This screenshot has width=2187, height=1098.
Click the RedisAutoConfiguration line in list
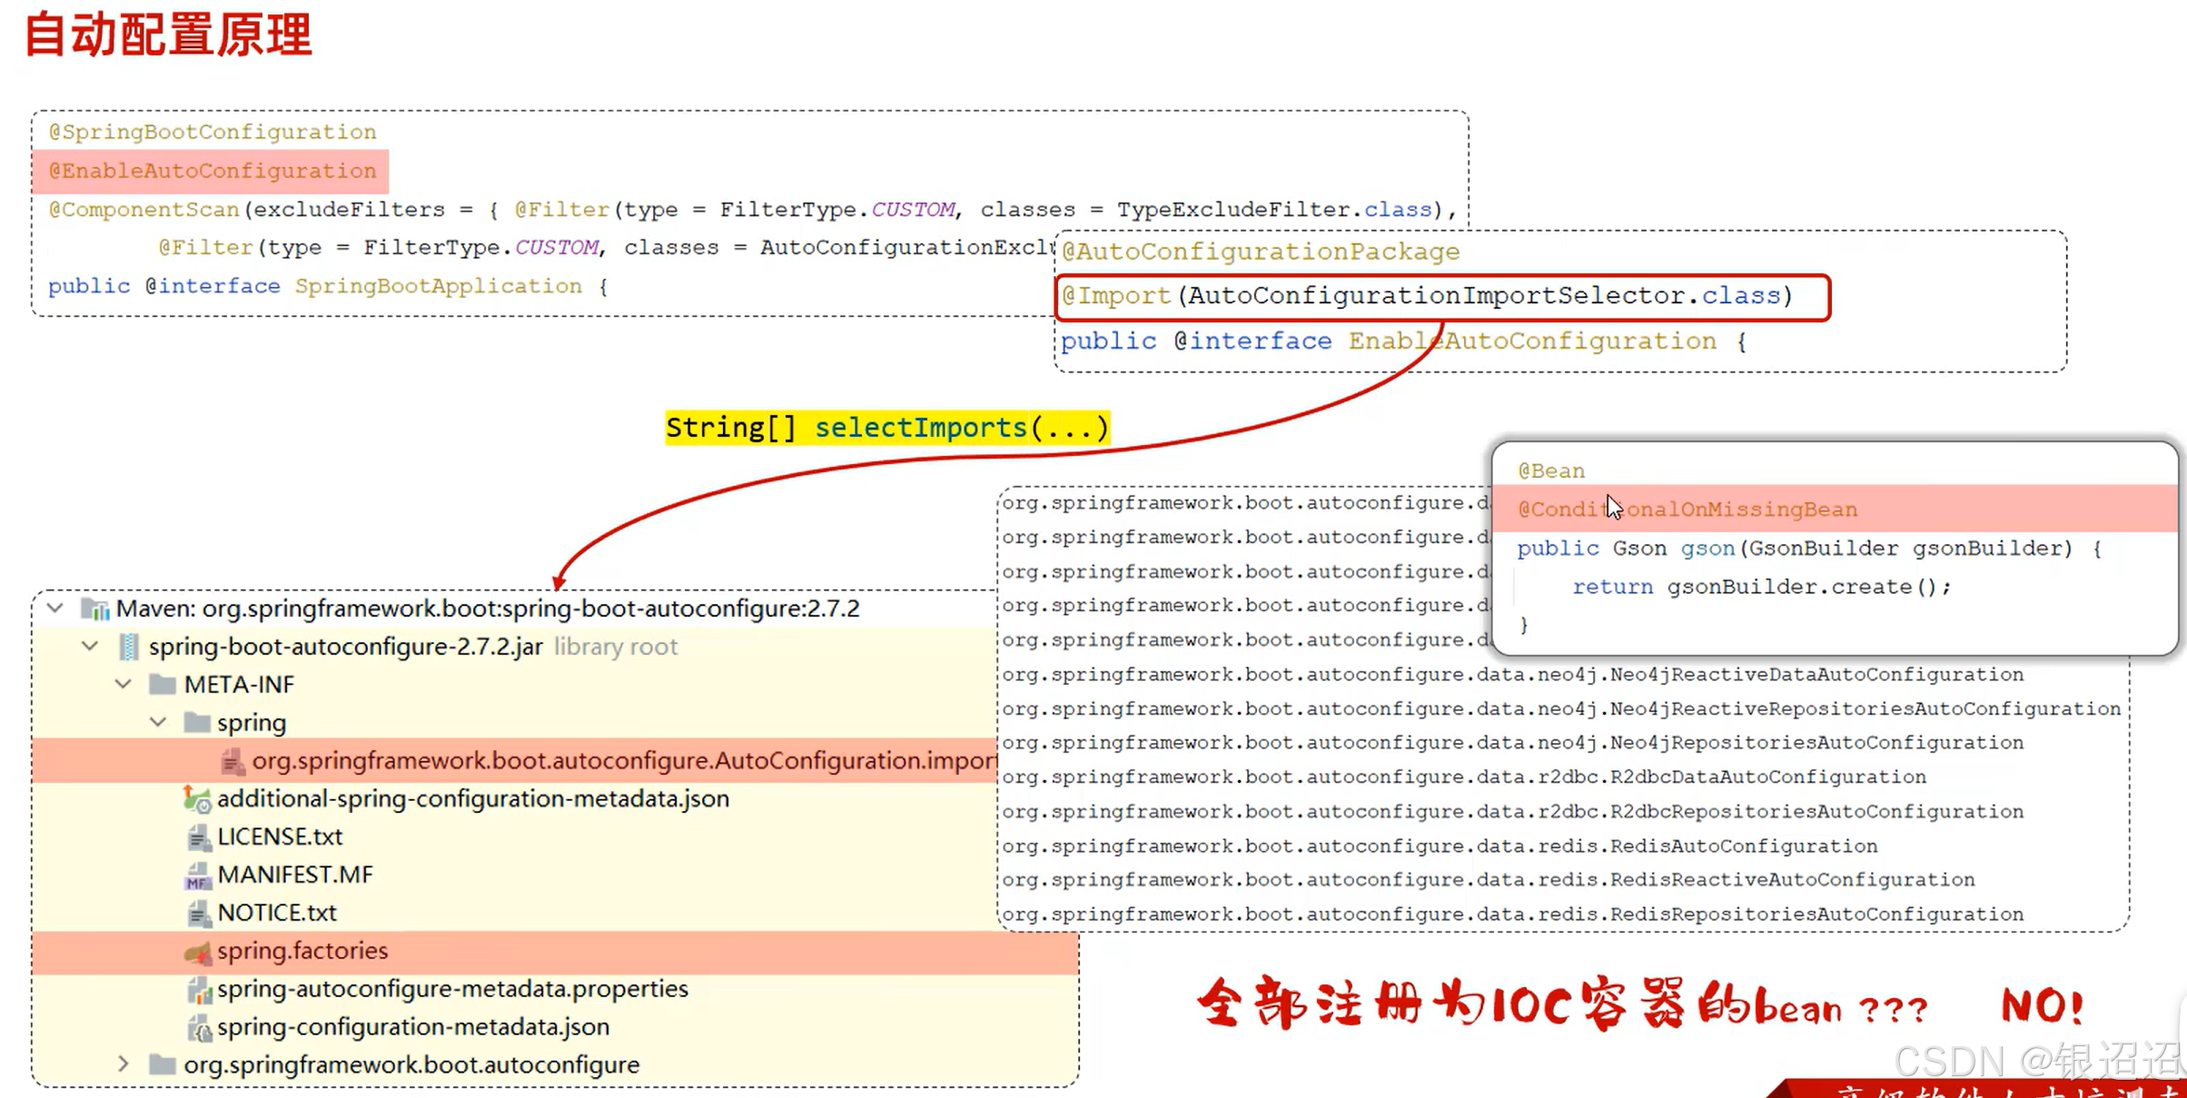pyautogui.click(x=1439, y=846)
